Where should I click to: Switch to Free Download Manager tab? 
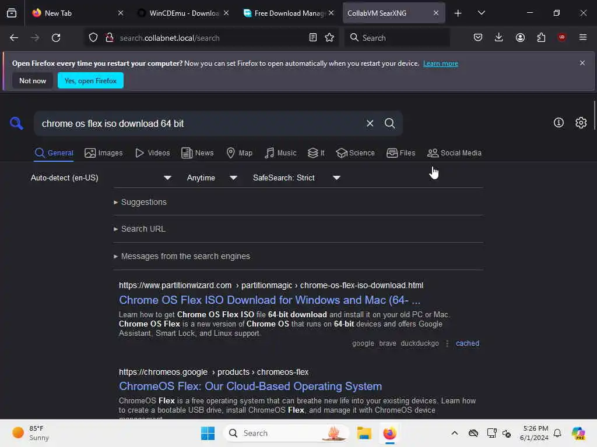click(x=289, y=13)
